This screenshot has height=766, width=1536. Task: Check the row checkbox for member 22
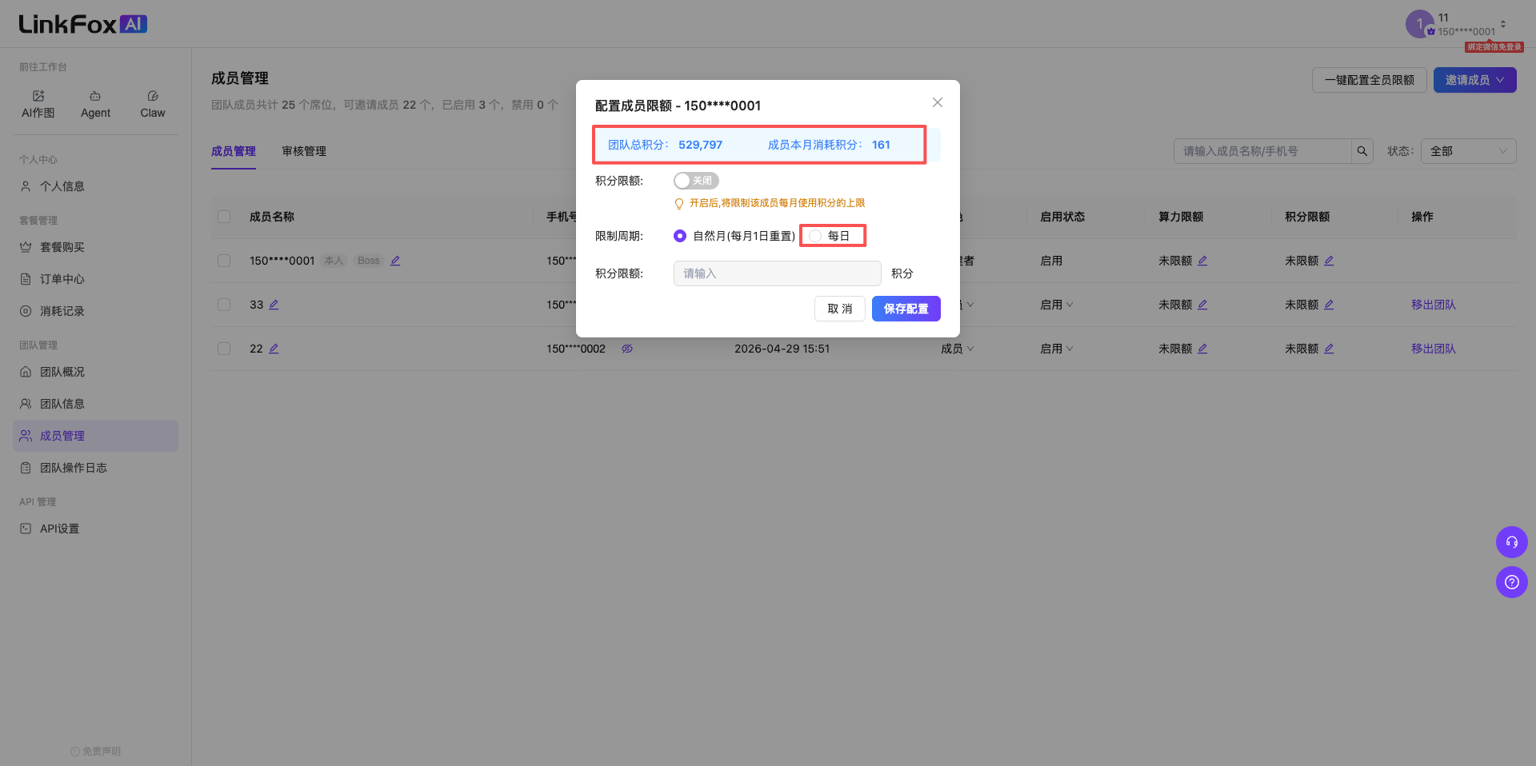[x=224, y=349]
